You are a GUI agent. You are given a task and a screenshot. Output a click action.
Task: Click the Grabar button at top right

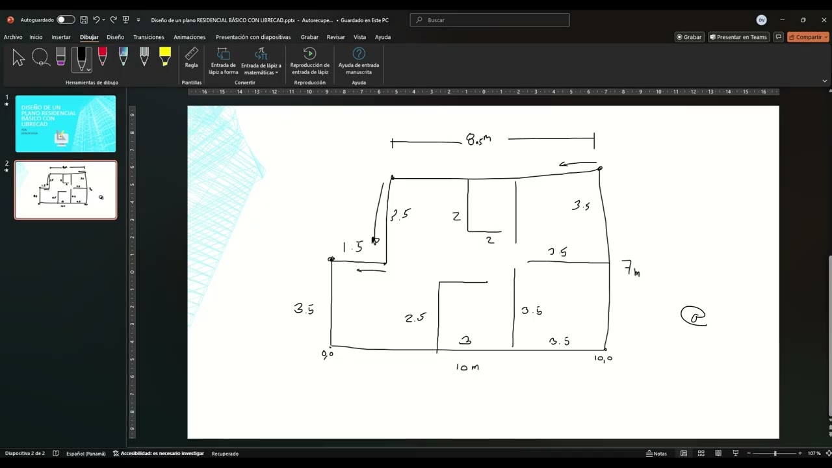(x=689, y=37)
